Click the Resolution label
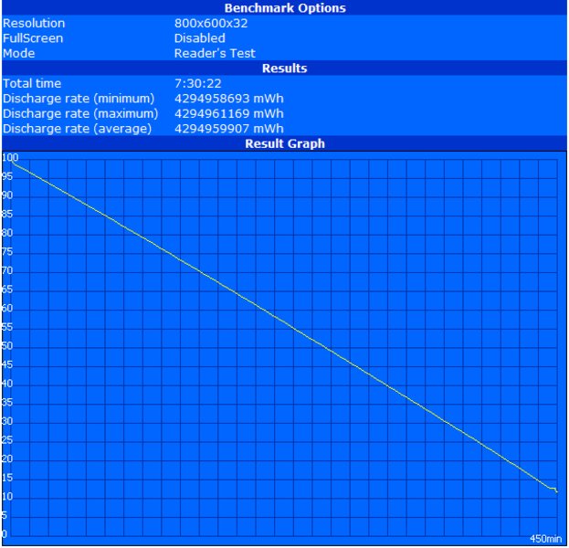Viewport: 569px width, 548px height. (x=34, y=23)
